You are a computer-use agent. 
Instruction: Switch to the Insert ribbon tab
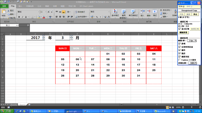(x=20, y=6)
